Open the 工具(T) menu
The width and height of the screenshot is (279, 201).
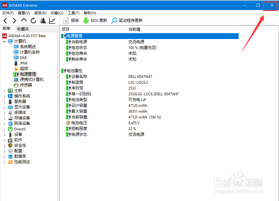click(x=73, y=13)
